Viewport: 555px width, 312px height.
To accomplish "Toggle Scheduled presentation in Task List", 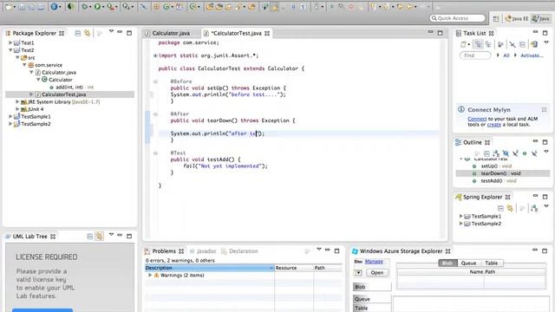I will (488, 44).
